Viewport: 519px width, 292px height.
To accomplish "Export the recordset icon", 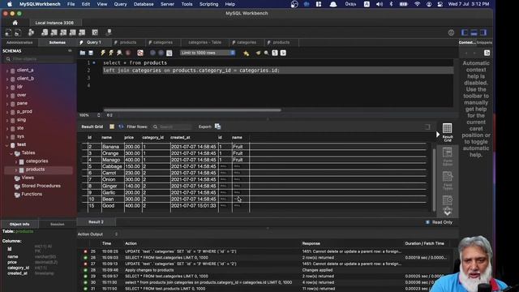I will point(217,127).
